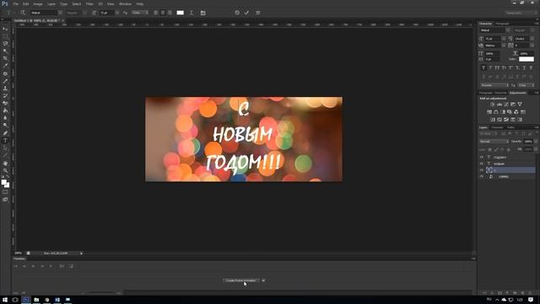Screen dimensions: 540x304
Task: Toggle Character and Paragraph panels icon
Action: click(x=202, y=13)
